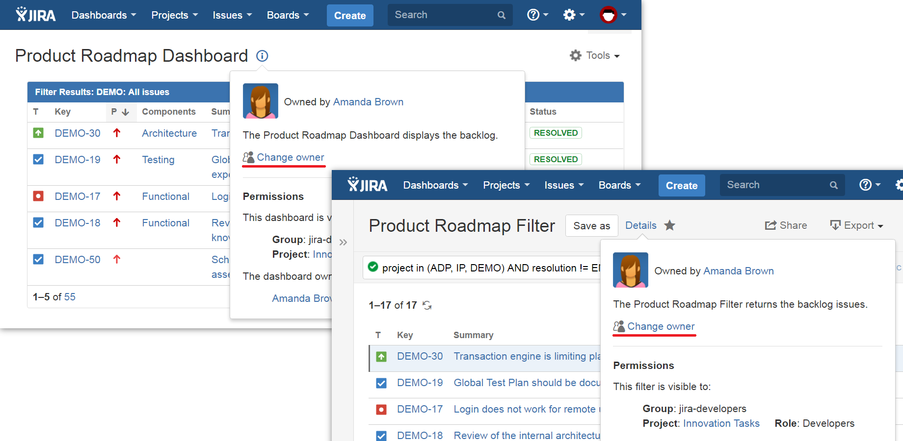Click task type icon for dashboard DEMO-50
Screen dimensions: 903x441
(x=38, y=259)
